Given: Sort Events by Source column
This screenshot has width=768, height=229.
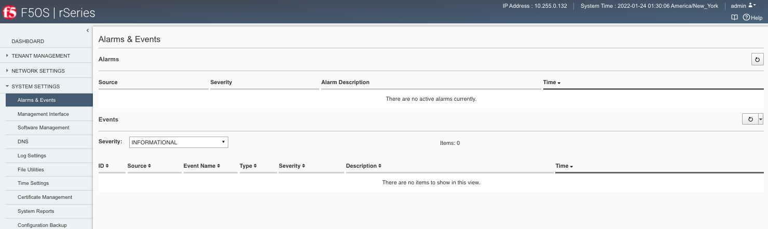Looking at the screenshot, I should tap(139, 166).
